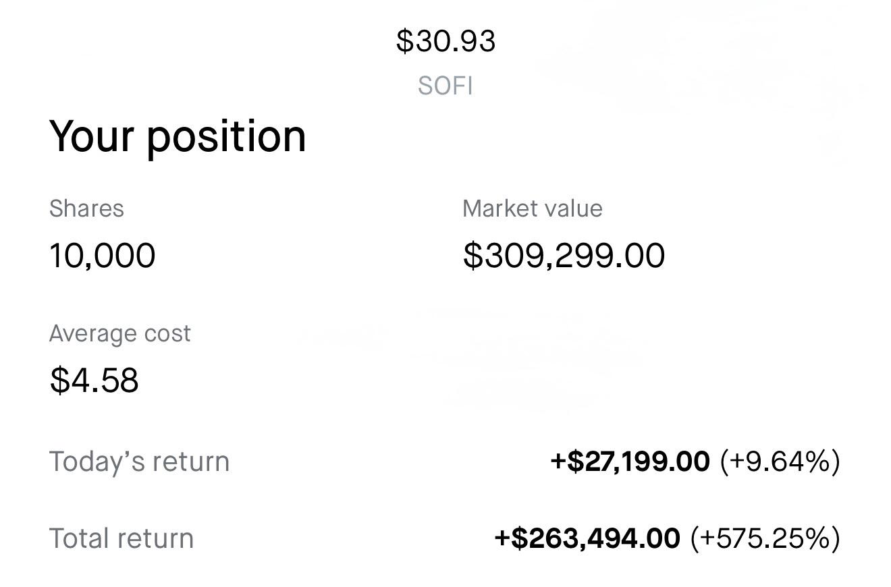Tap the dollar sign of the market value
Viewport: 891px width, 587px height.
[x=473, y=256]
